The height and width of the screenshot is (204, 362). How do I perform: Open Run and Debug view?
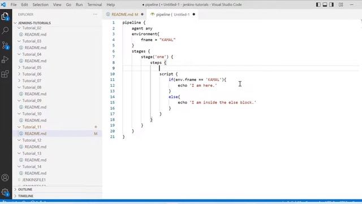pyautogui.click(x=5, y=59)
